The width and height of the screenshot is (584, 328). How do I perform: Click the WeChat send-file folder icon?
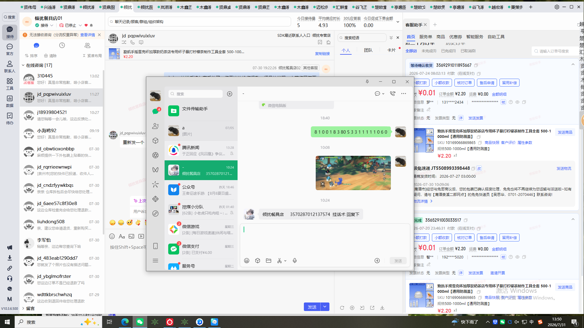[269, 261]
